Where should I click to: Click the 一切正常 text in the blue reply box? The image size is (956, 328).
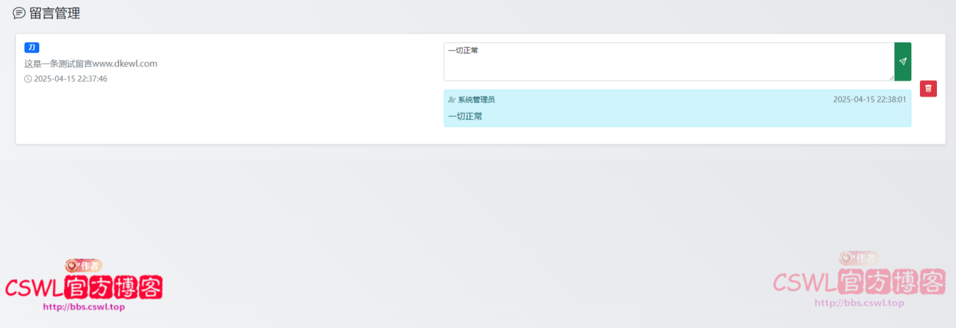tap(465, 116)
